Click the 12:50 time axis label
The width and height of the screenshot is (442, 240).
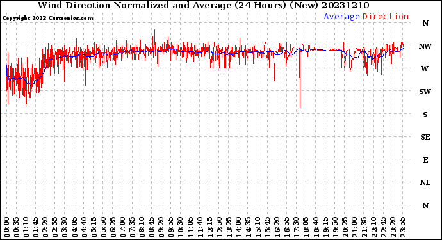[219, 227]
